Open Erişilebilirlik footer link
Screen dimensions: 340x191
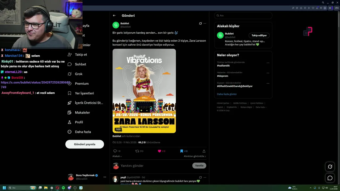point(232,107)
